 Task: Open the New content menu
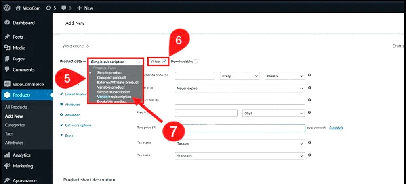coord(85,8)
